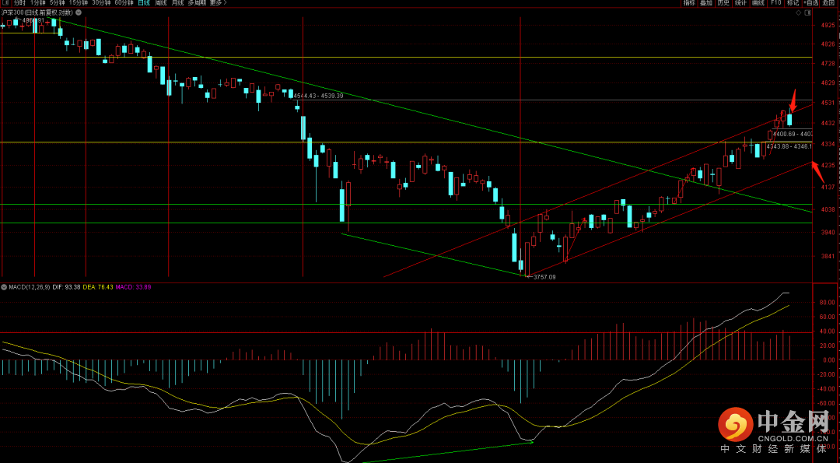Viewport: 840px width, 463px height.
Task: Switch to 月线 monthly chart
Action: [x=177, y=2]
